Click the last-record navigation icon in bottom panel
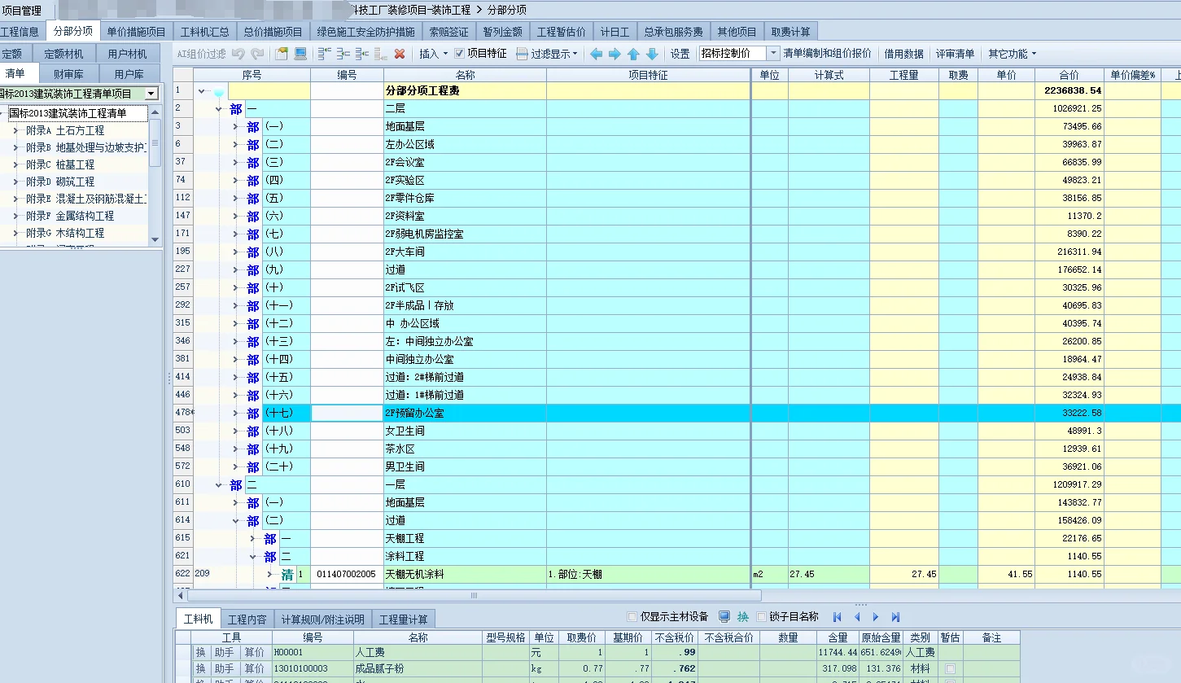Screen dimensions: 1181x683 897,617
